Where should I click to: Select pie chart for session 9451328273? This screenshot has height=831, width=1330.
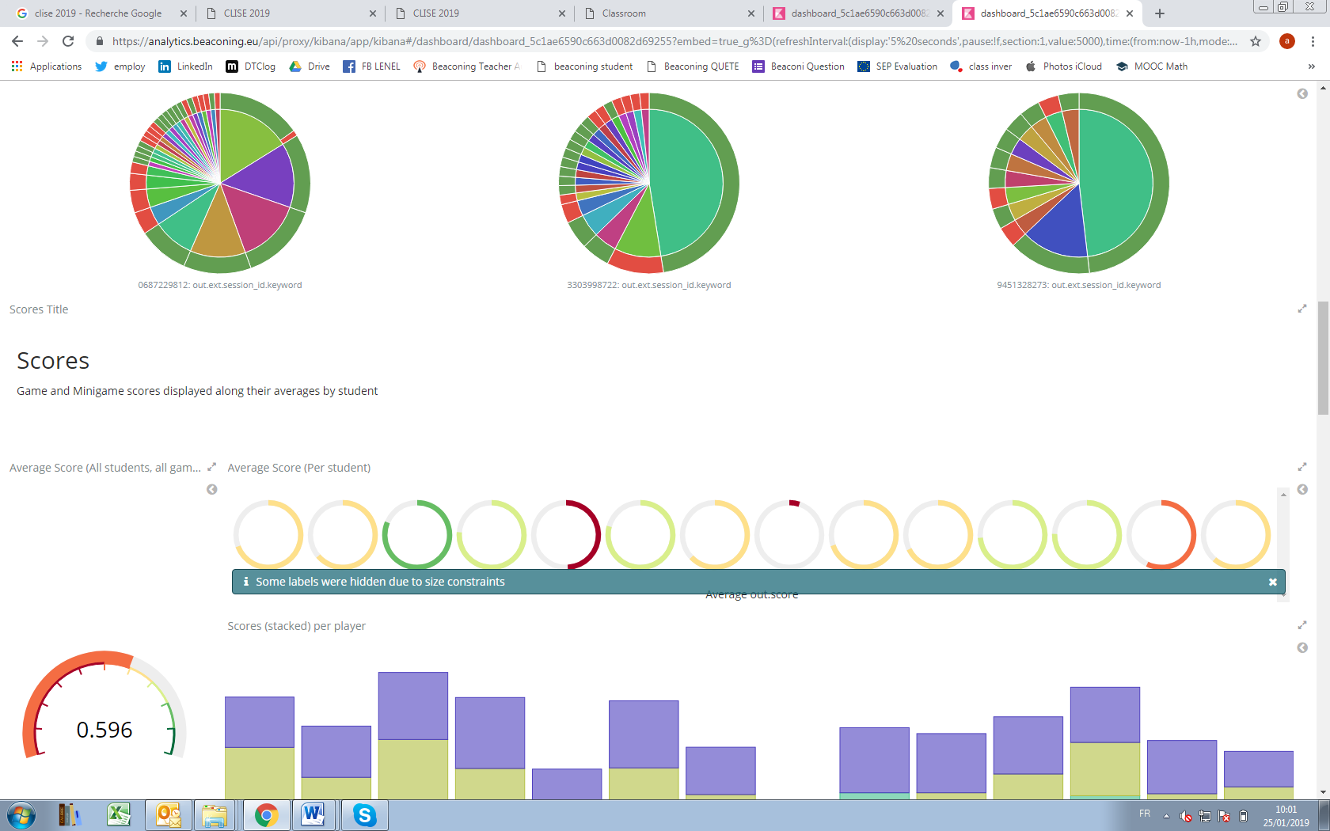pyautogui.click(x=1079, y=183)
